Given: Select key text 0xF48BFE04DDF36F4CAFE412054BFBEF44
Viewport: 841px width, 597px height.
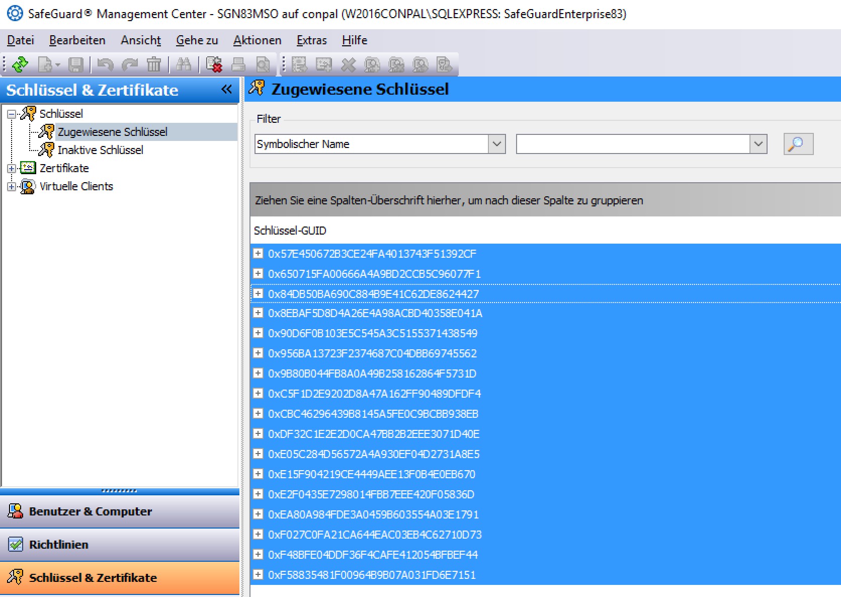Looking at the screenshot, I should point(373,555).
